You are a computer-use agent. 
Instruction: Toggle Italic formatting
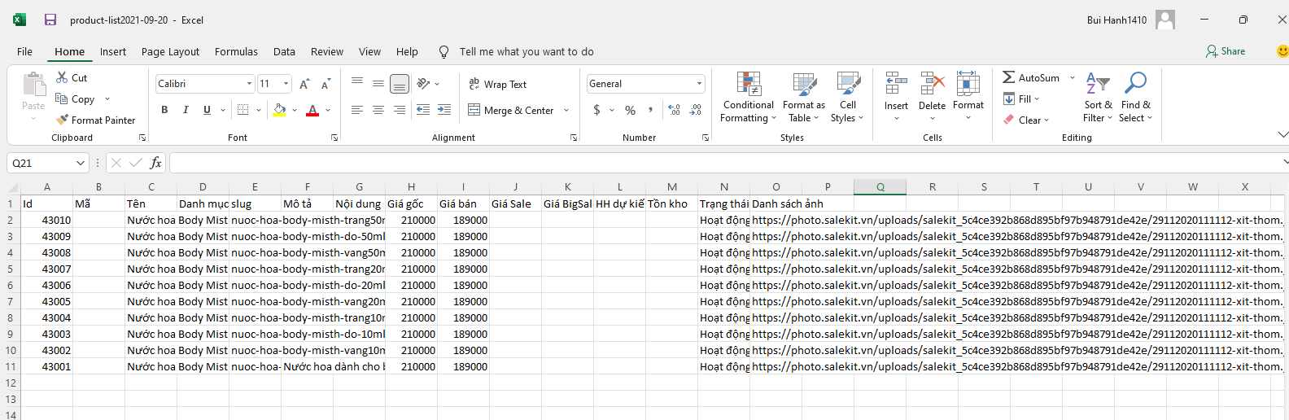click(x=186, y=110)
